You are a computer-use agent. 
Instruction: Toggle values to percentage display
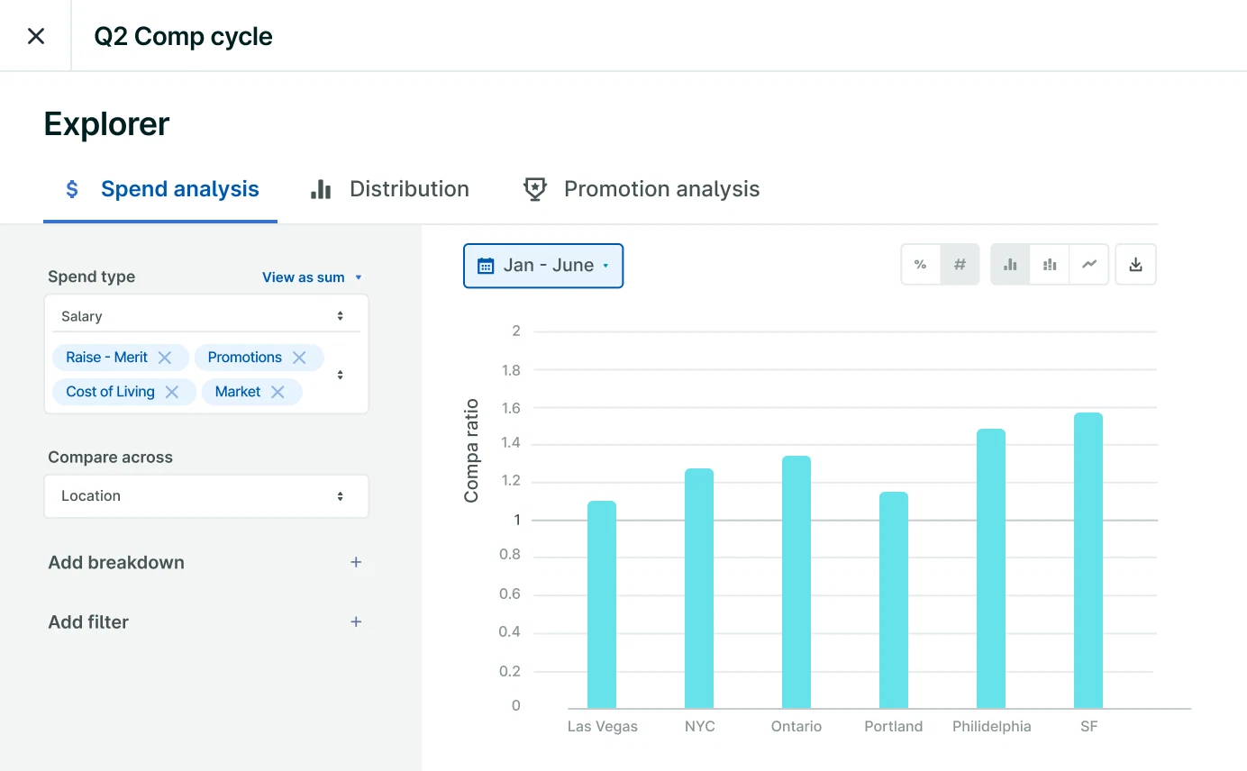(920, 265)
